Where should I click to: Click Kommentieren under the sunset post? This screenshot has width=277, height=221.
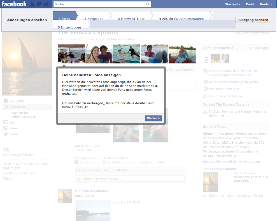coord(143,163)
